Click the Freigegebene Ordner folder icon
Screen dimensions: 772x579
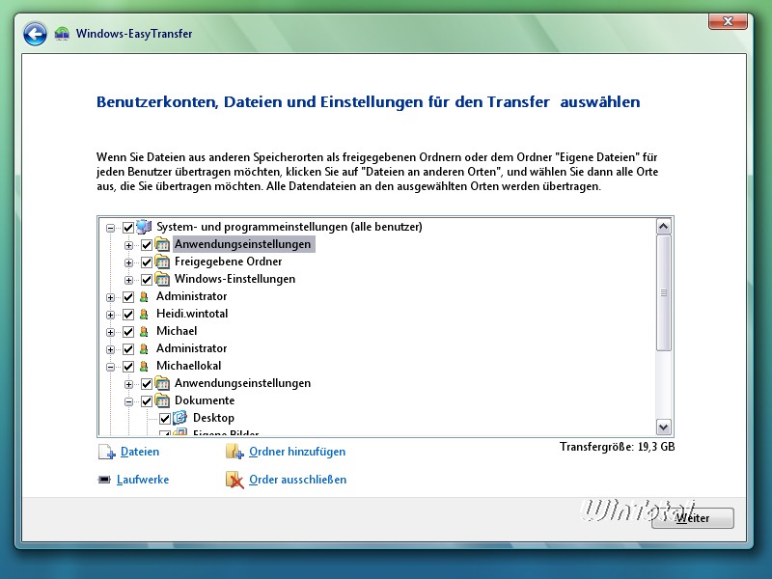(162, 262)
